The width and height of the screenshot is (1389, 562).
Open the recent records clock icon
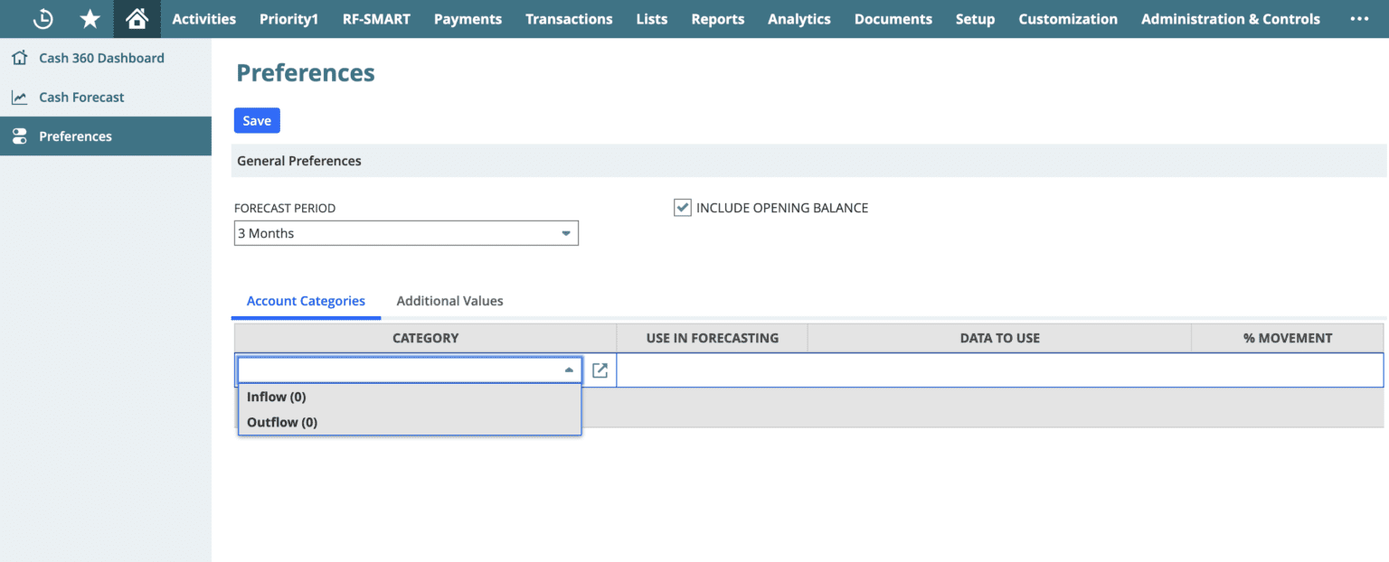pos(43,19)
